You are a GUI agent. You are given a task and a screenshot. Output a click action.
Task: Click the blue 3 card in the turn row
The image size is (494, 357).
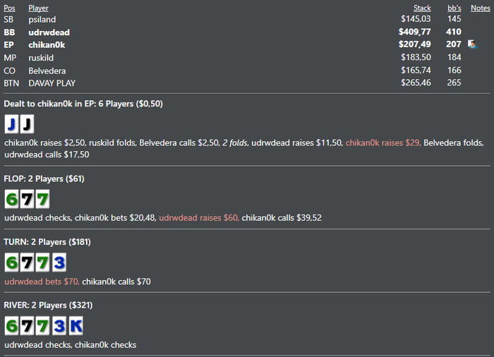click(x=59, y=263)
